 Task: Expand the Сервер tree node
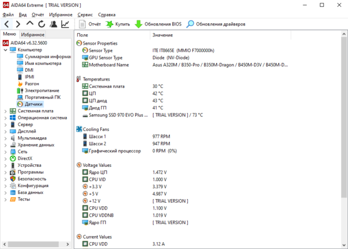click(6, 124)
